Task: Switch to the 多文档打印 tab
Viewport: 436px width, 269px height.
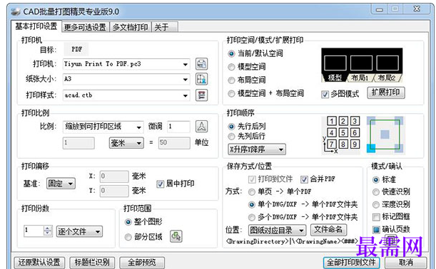Action: (131, 27)
